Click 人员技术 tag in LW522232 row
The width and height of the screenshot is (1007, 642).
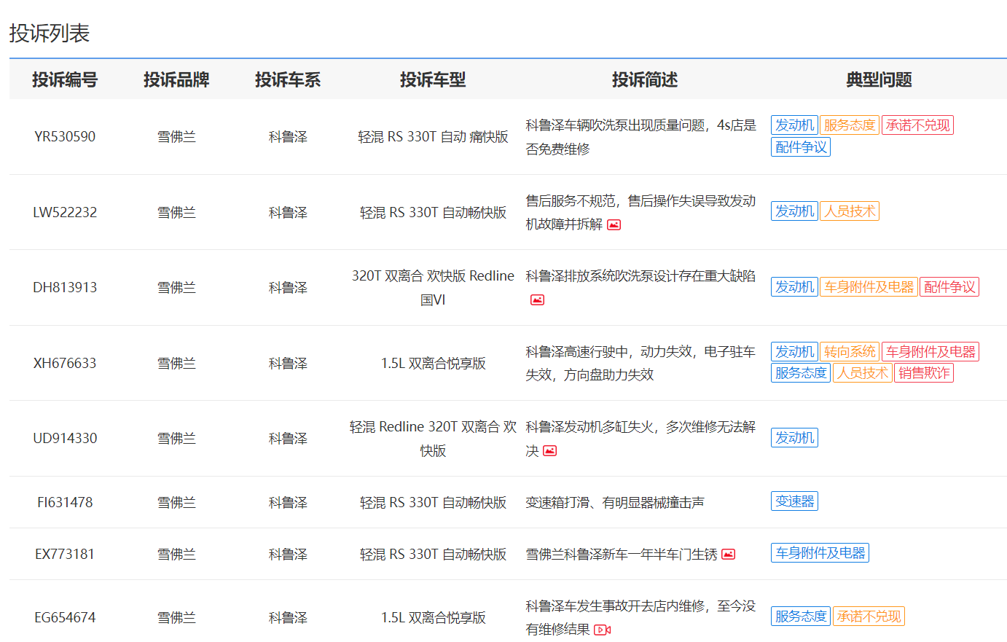(x=849, y=211)
